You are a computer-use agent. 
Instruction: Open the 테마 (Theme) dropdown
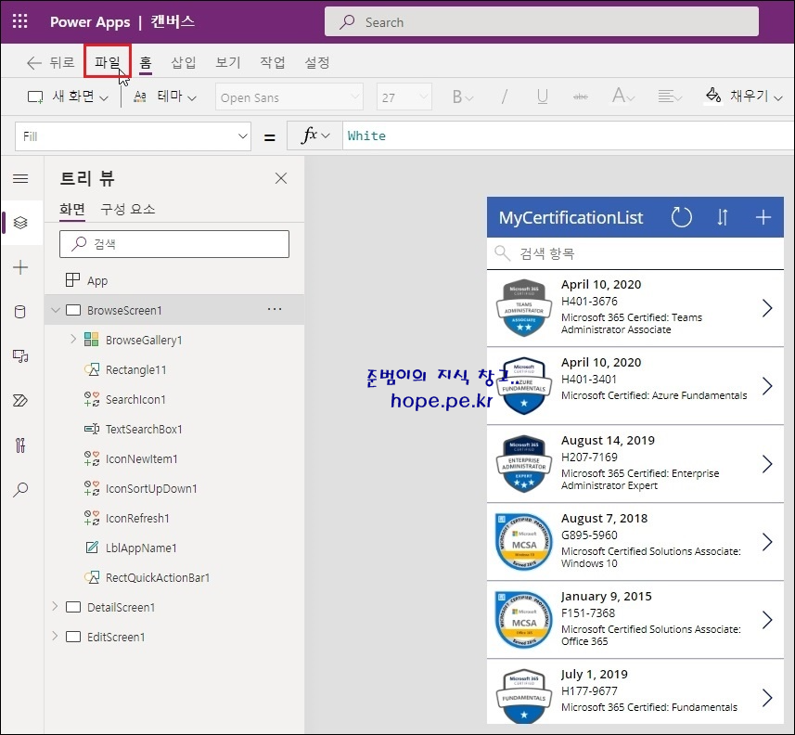click(x=165, y=97)
